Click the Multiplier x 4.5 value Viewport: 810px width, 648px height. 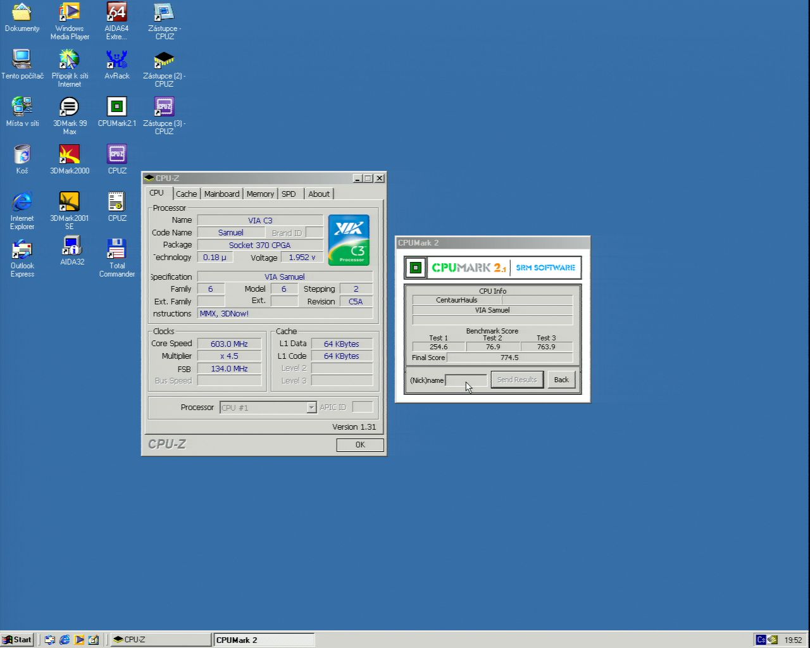click(x=229, y=356)
